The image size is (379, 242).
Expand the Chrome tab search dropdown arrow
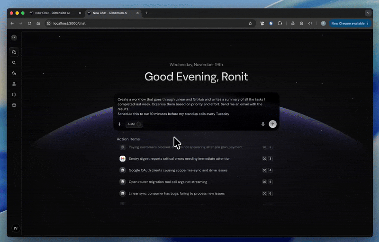click(x=368, y=13)
